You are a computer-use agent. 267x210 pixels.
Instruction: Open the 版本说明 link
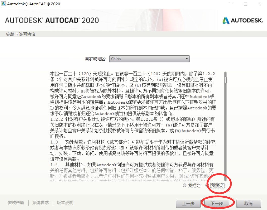point(65,203)
